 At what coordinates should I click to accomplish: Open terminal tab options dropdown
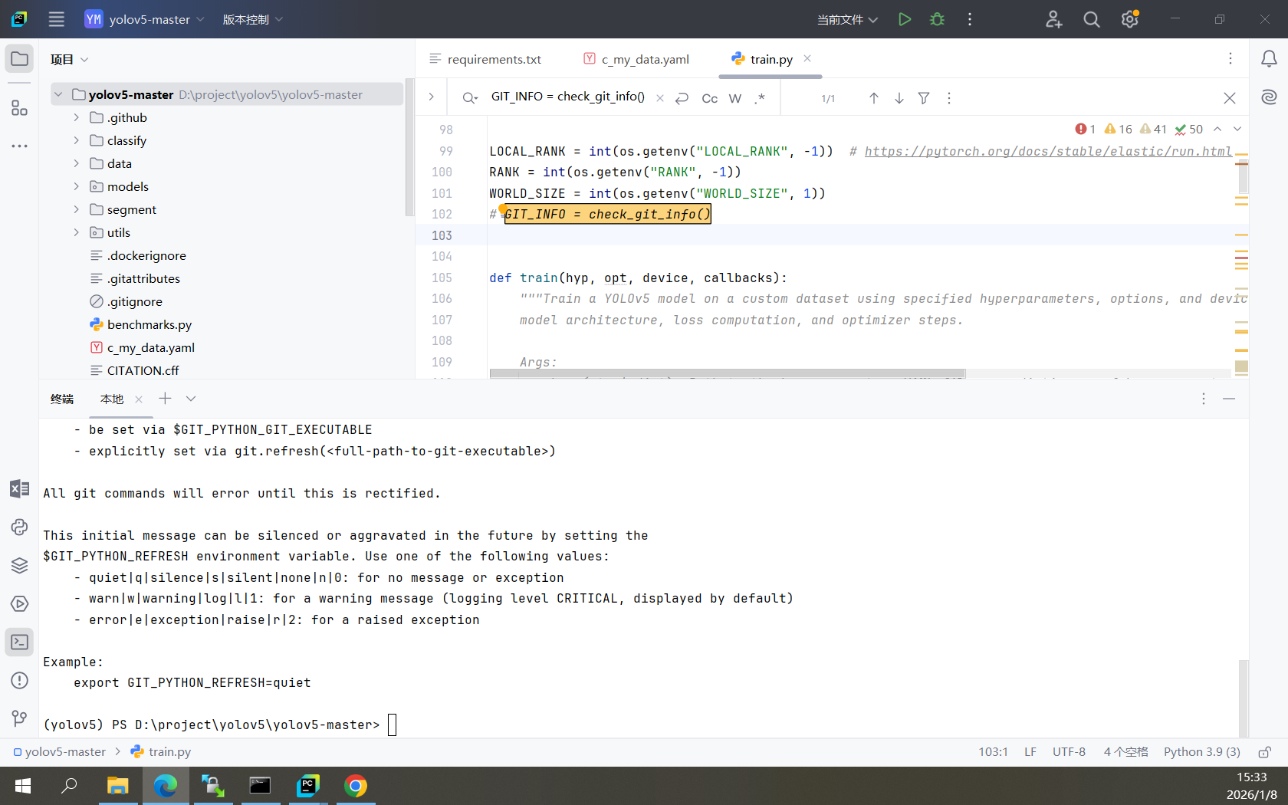pos(191,399)
